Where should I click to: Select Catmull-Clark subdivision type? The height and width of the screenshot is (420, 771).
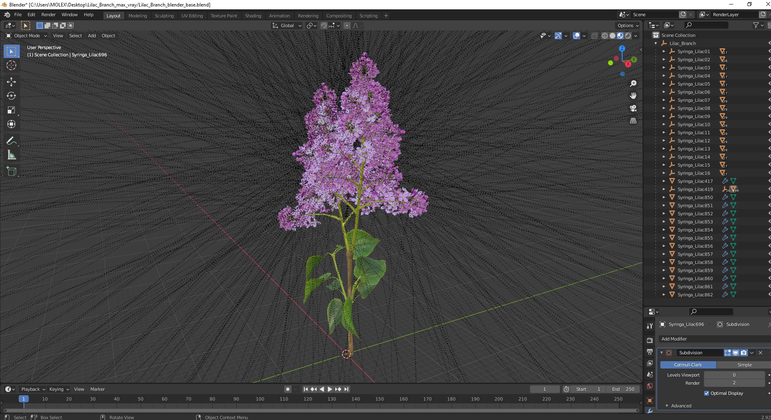coord(688,365)
